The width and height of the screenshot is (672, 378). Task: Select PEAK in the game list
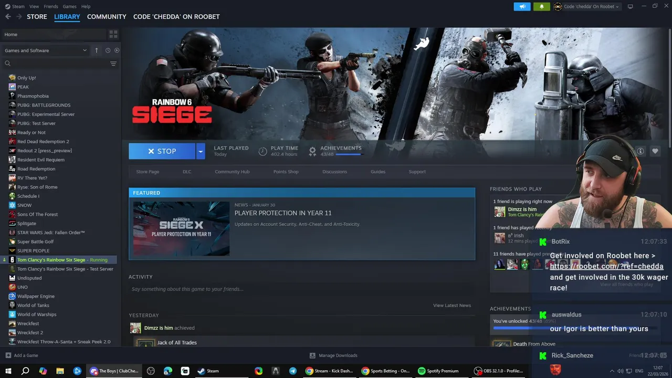[x=23, y=87]
